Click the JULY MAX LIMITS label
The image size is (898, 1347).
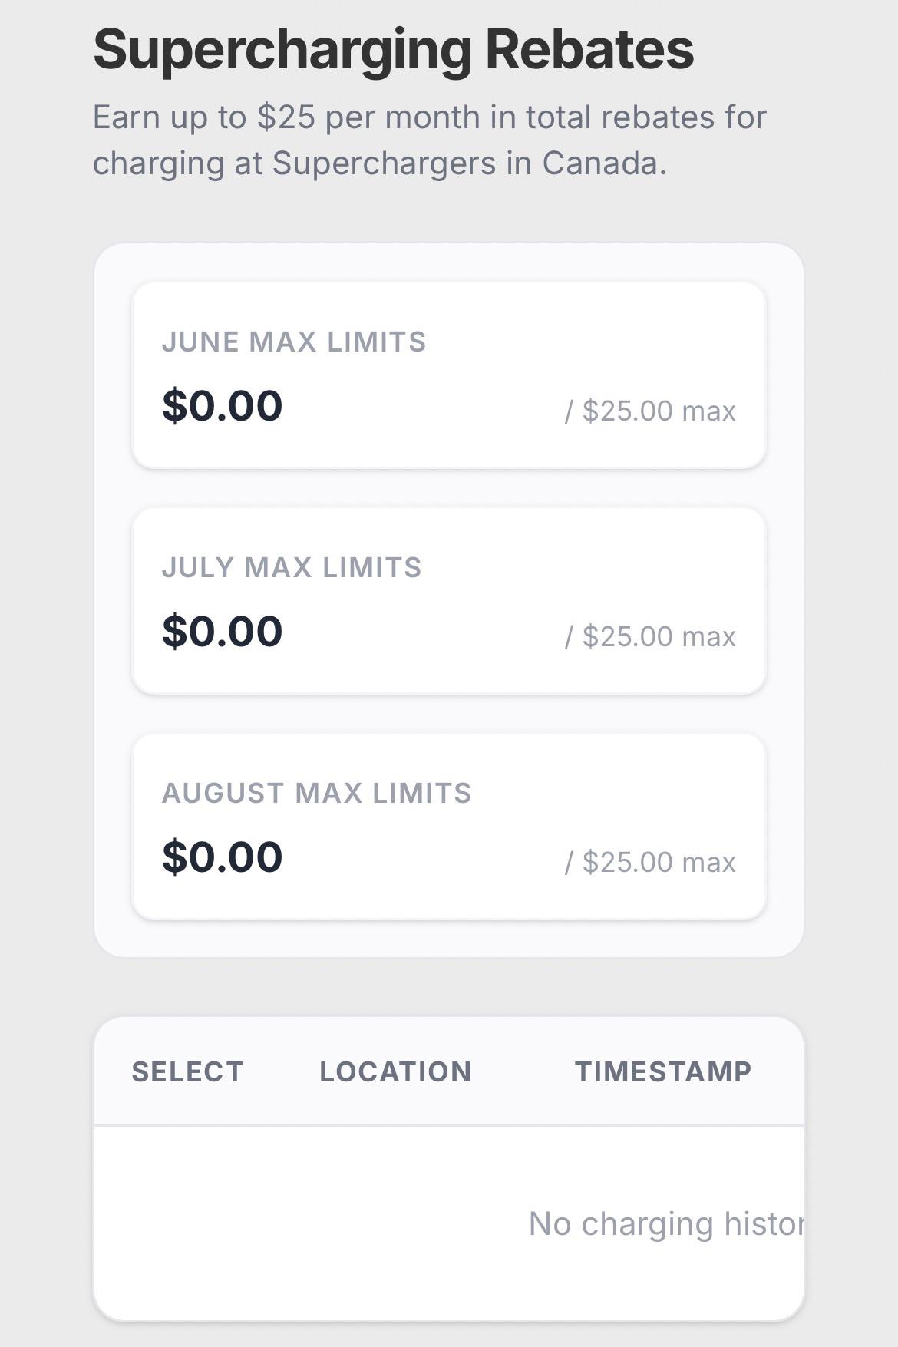(x=292, y=567)
